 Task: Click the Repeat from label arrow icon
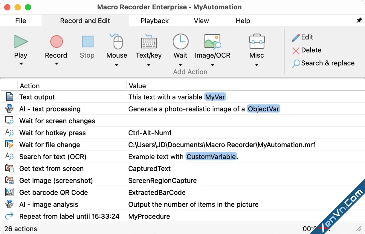point(9,216)
